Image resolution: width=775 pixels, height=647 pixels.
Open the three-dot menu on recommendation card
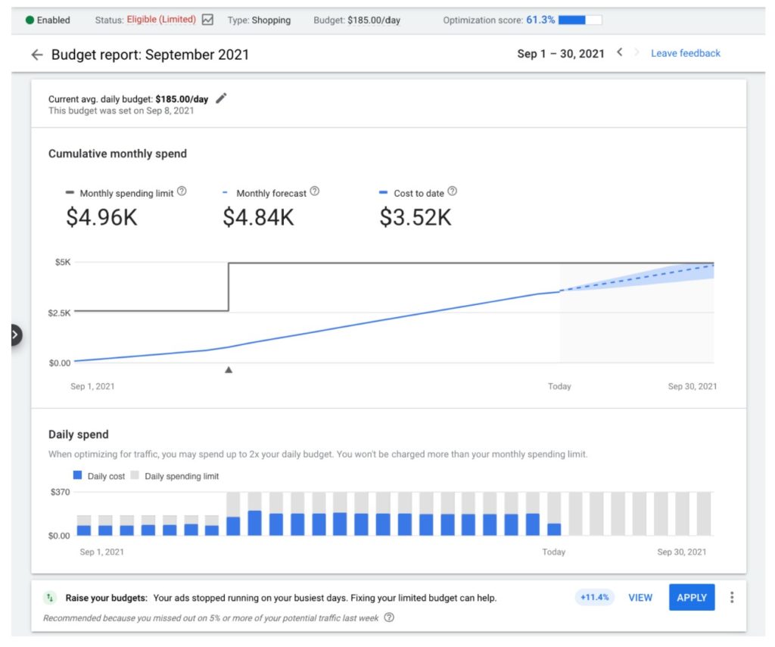click(x=732, y=597)
